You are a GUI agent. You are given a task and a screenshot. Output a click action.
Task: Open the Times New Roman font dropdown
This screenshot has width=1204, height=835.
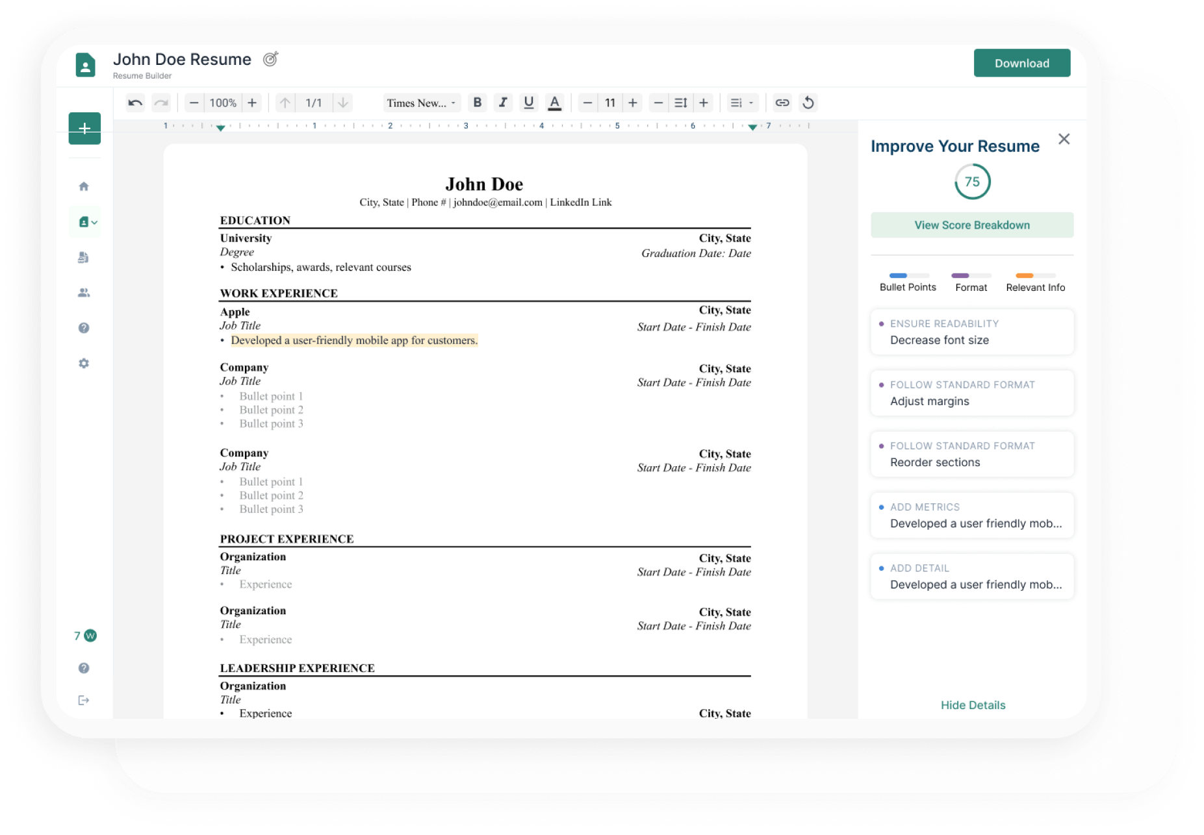(421, 103)
